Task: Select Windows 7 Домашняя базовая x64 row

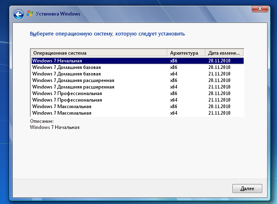Action: click(x=137, y=73)
